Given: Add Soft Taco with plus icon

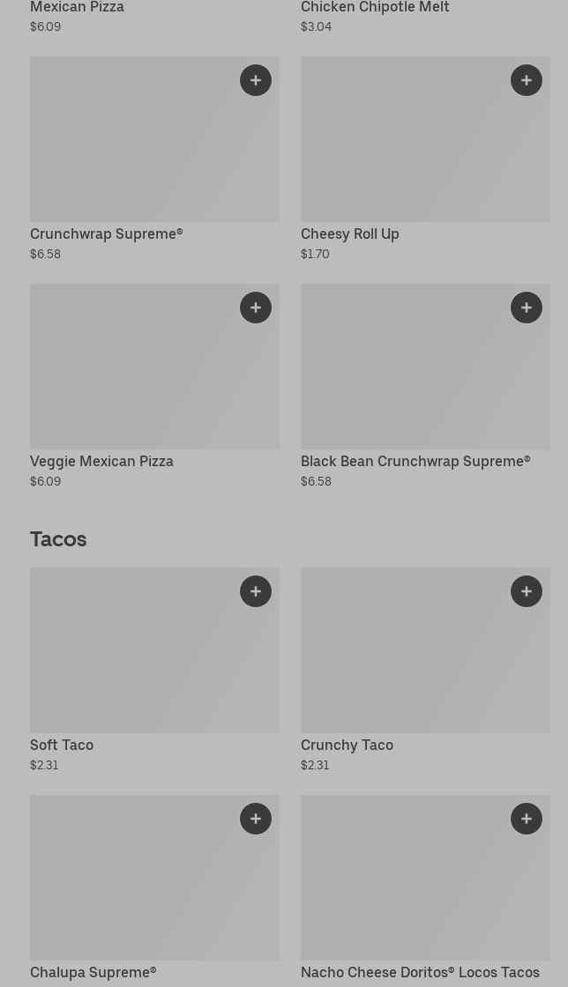Looking at the screenshot, I should point(256,591).
